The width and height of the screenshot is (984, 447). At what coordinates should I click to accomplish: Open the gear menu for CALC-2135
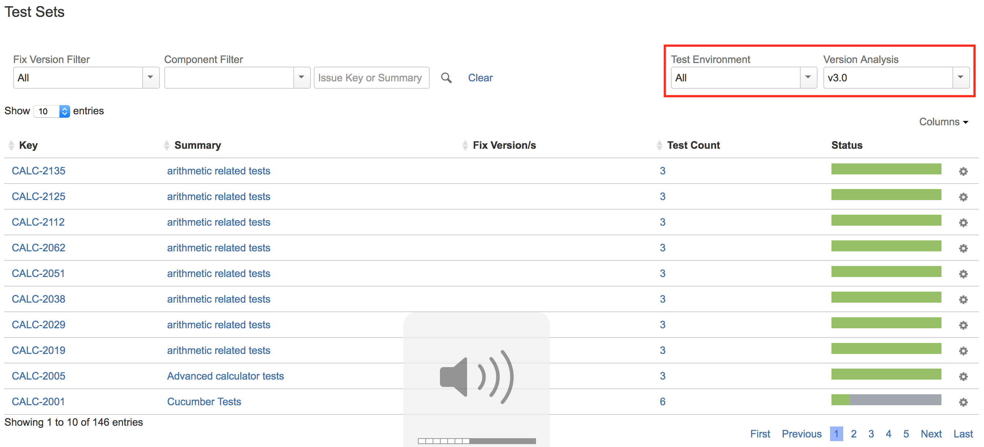pos(963,171)
